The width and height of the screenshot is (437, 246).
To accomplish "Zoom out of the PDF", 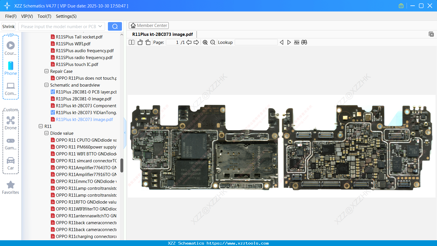I will [213, 42].
